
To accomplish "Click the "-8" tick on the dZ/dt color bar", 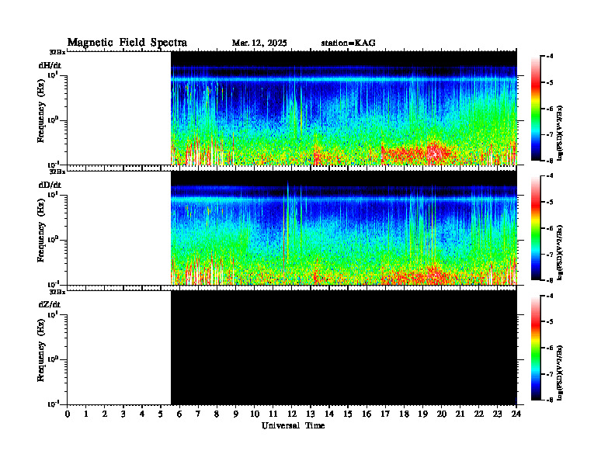I will pos(551,400).
